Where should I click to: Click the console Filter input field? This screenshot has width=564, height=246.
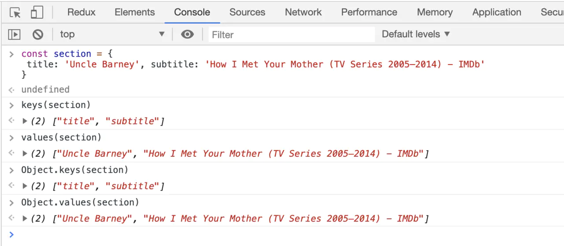pyautogui.click(x=291, y=35)
